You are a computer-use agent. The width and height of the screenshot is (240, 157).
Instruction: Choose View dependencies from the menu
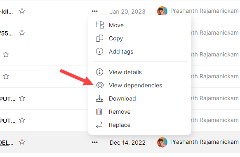click(x=135, y=85)
